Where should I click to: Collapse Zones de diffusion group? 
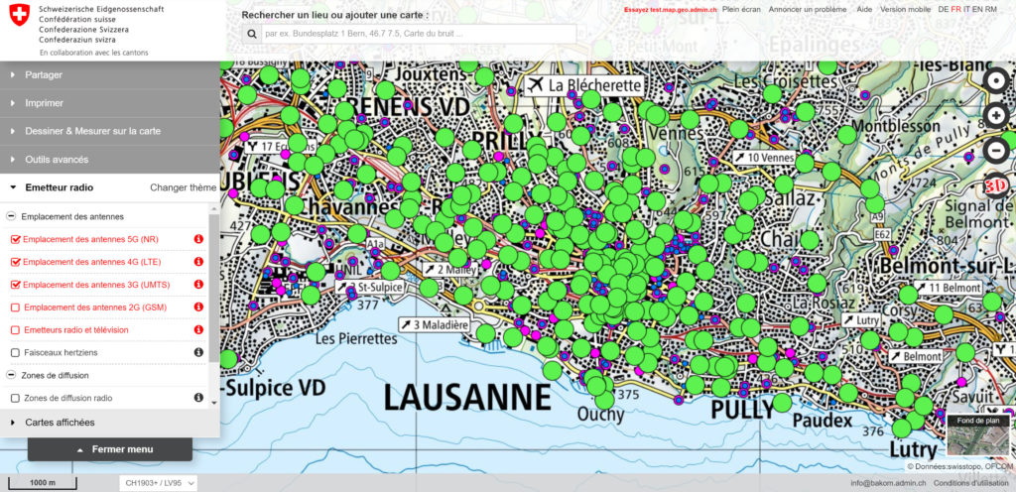pos(11,375)
